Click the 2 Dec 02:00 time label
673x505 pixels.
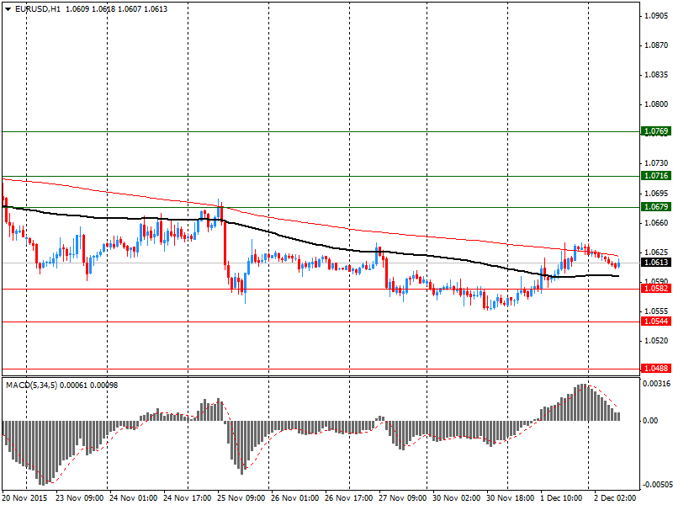pyautogui.click(x=616, y=498)
